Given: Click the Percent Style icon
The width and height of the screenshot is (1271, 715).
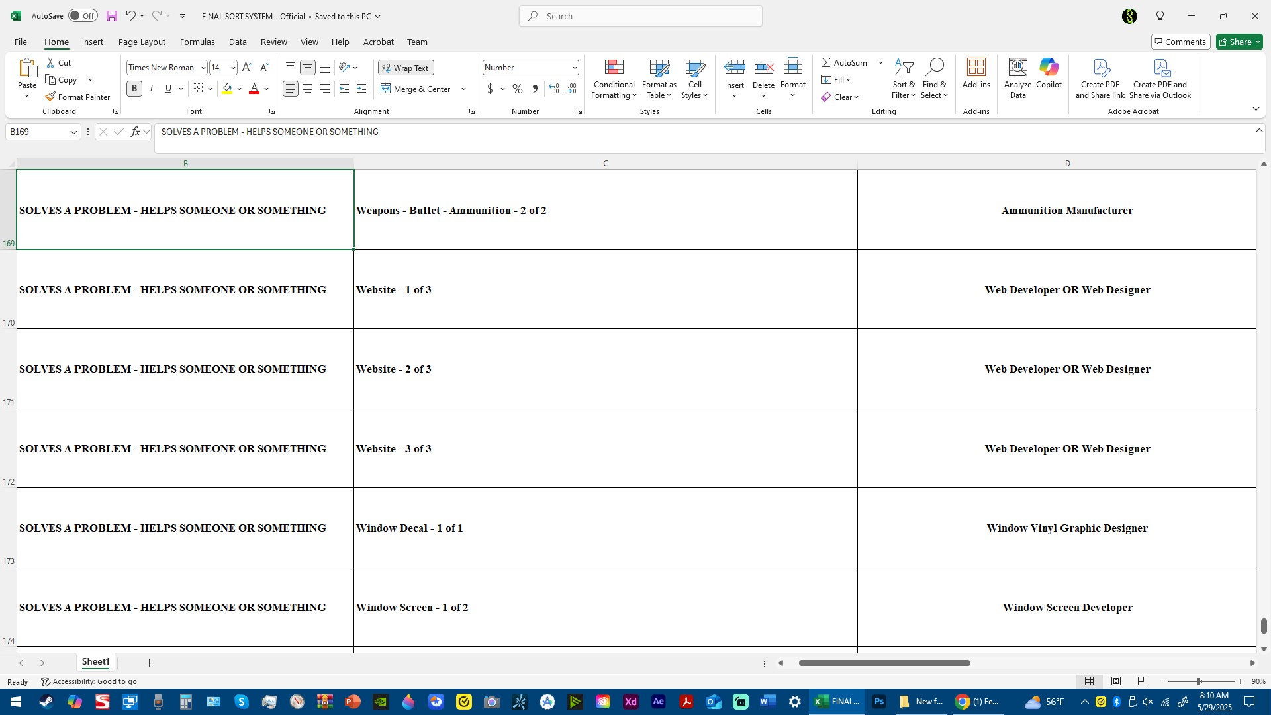Looking at the screenshot, I should pyautogui.click(x=518, y=89).
